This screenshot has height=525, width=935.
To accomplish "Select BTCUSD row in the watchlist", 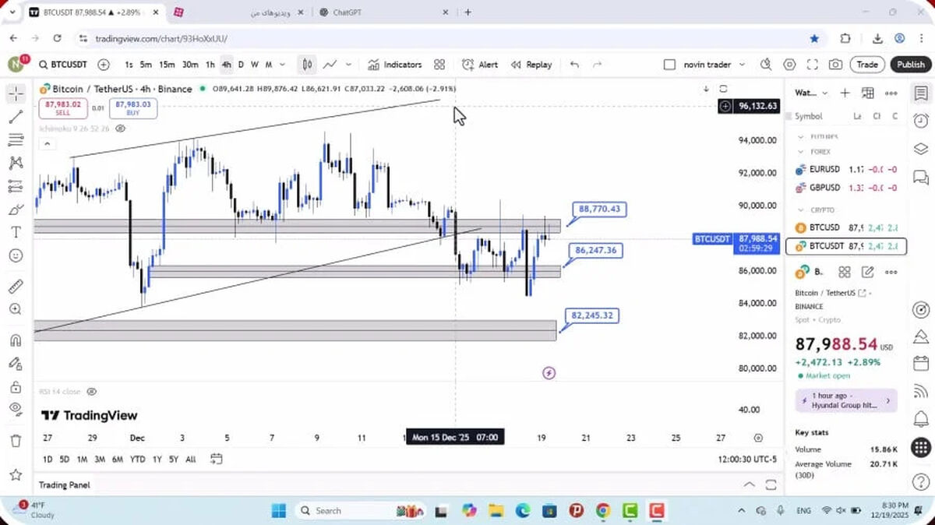I will (x=845, y=227).
